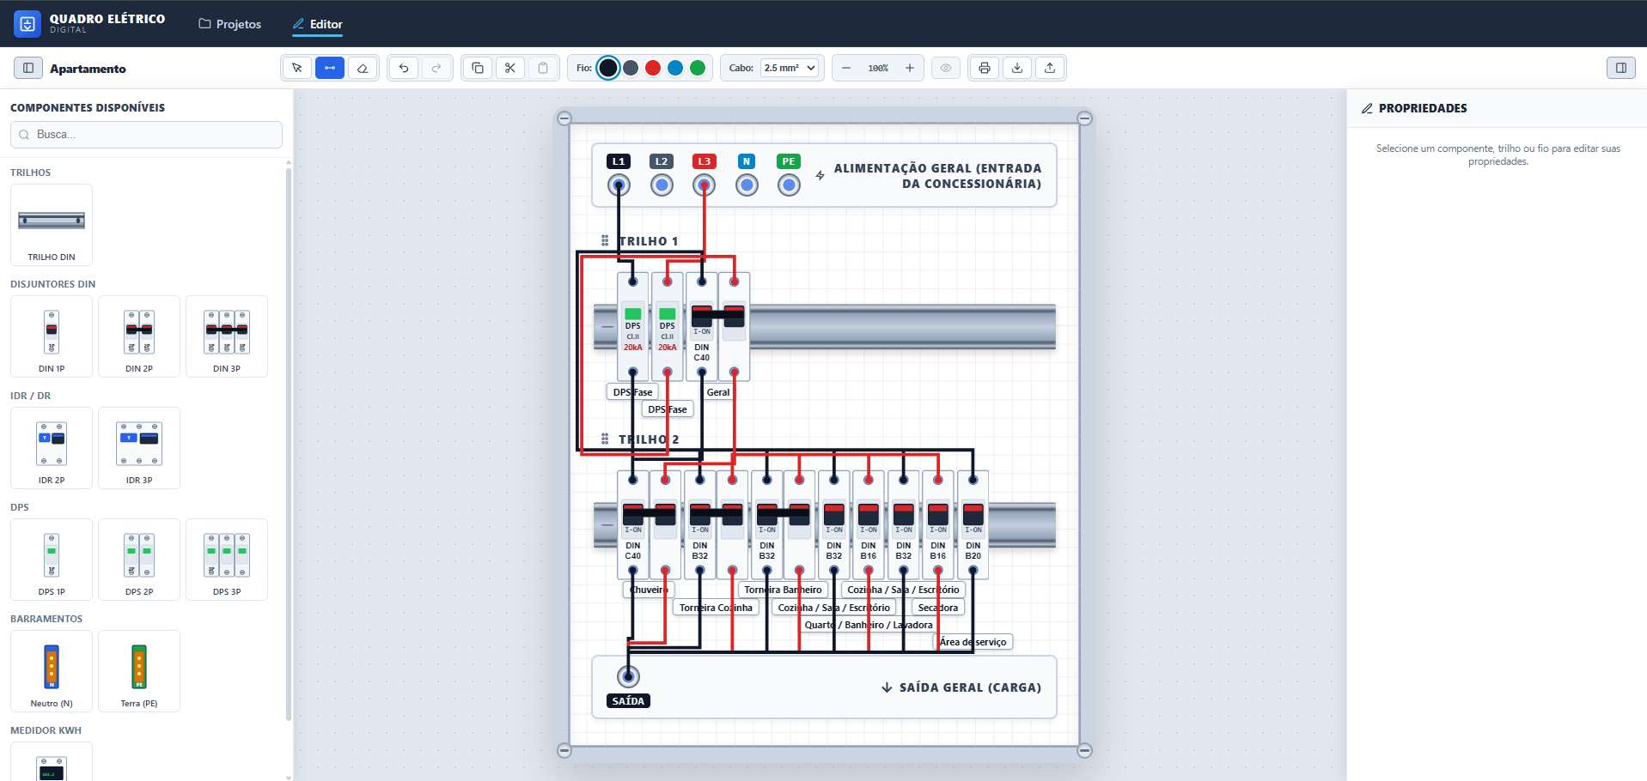
Task: Download the project file
Action: point(1017,68)
